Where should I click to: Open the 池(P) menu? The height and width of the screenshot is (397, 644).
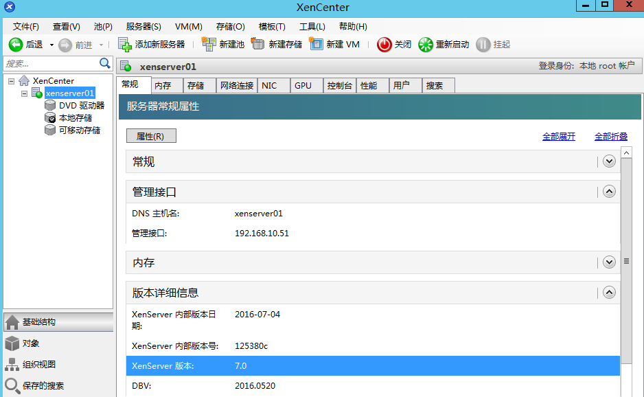[x=103, y=27]
